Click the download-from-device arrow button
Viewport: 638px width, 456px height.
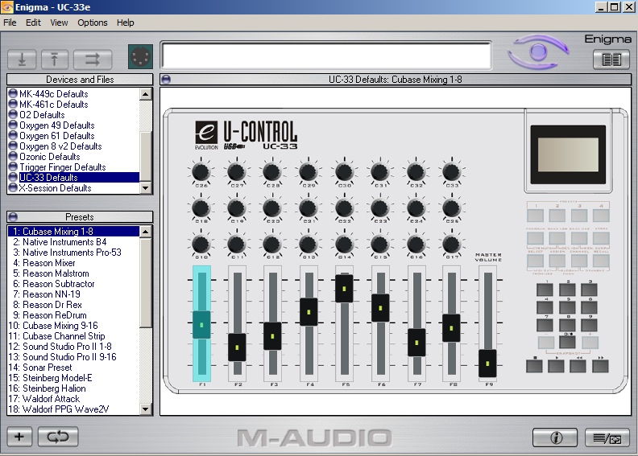[x=22, y=60]
